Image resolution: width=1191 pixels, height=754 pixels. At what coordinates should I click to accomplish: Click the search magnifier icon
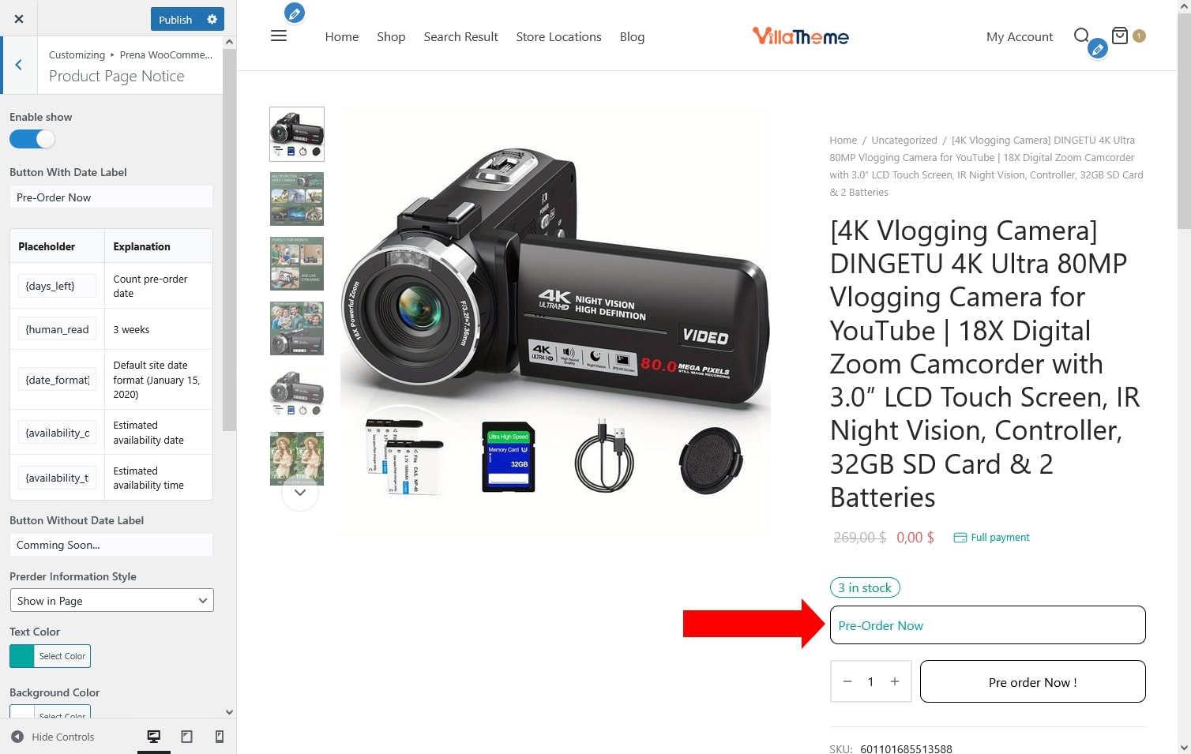1081,36
